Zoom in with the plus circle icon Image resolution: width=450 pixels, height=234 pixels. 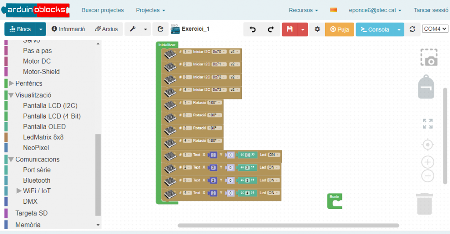[428, 162]
